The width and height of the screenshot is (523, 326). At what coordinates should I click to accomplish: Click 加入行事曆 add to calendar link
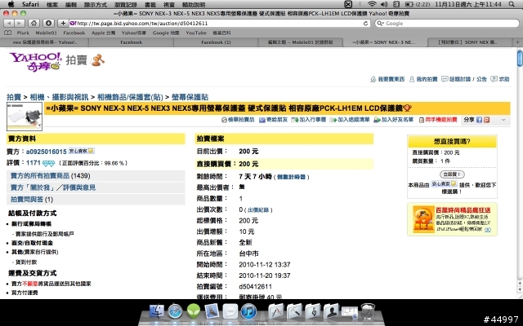click(309, 120)
